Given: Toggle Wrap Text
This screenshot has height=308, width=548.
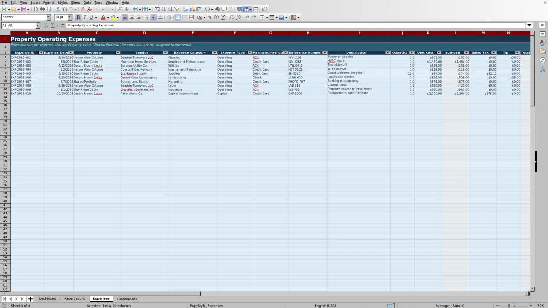Looking at the screenshot, I should 169,17.
